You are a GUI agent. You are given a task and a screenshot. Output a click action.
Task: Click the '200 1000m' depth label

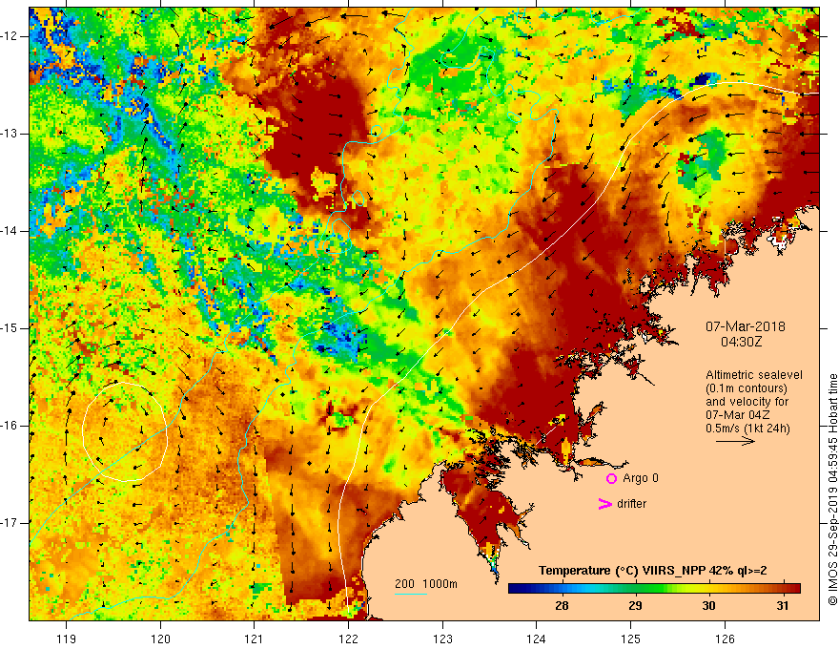tap(426, 584)
